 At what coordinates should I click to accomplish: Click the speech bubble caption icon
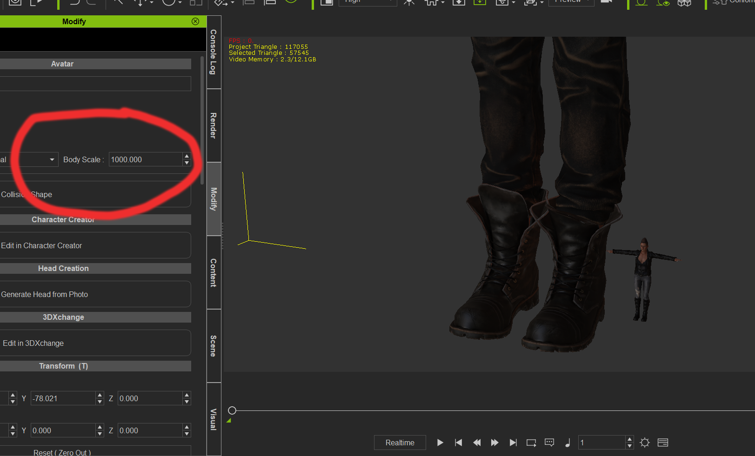[549, 443]
